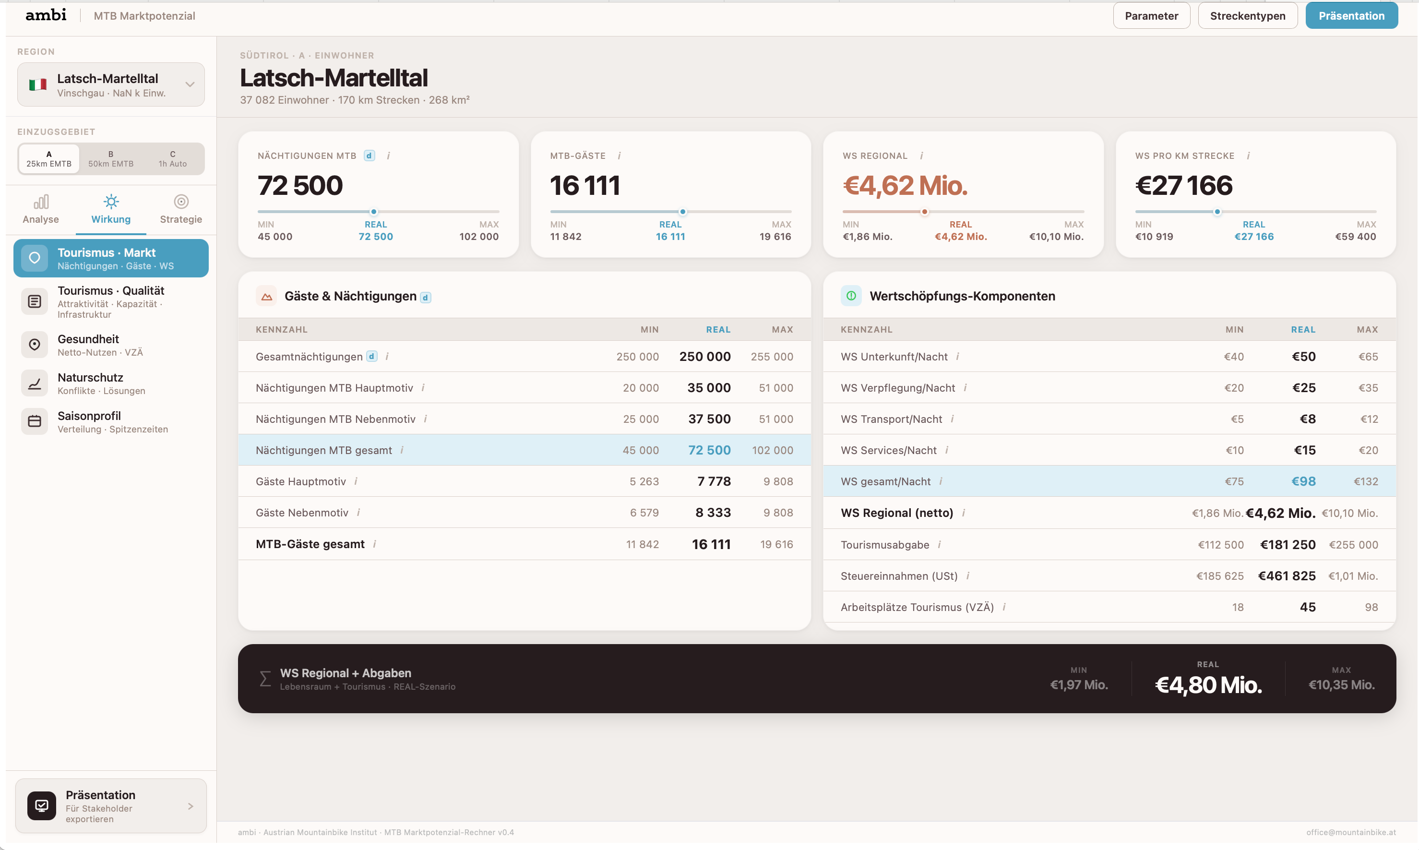Click the office@mountainbike.at email link
This screenshot has height=850, width=1419.
(1350, 832)
